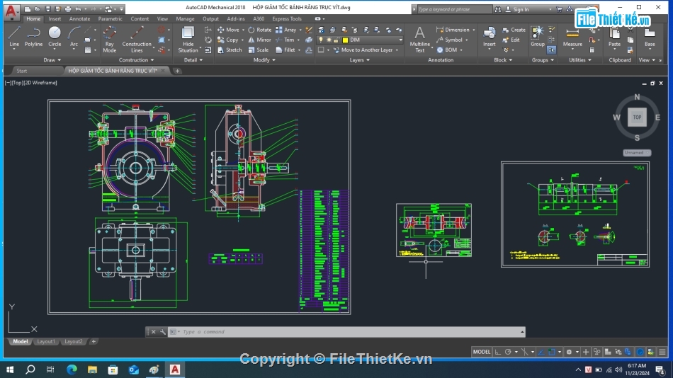This screenshot has width=673, height=378.
Task: Select the Line drawing tool
Action: point(13,37)
